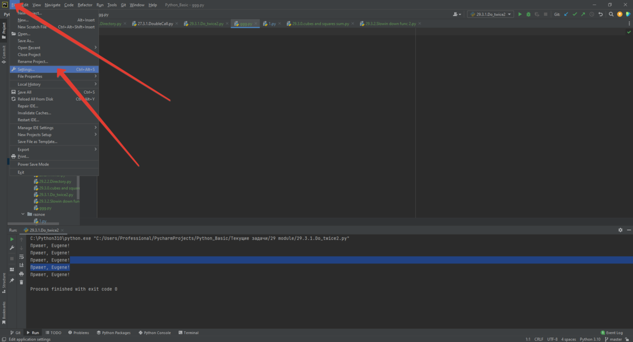
Task: Click the restore layout icon in Run panel
Action: [x=12, y=269]
